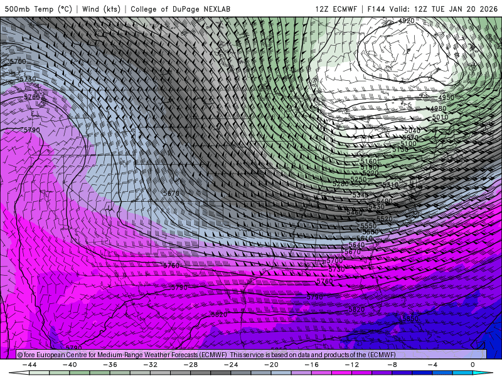Screen dimensions: 502x376
Task: Click the 5460 contour label
Action: click(354, 212)
